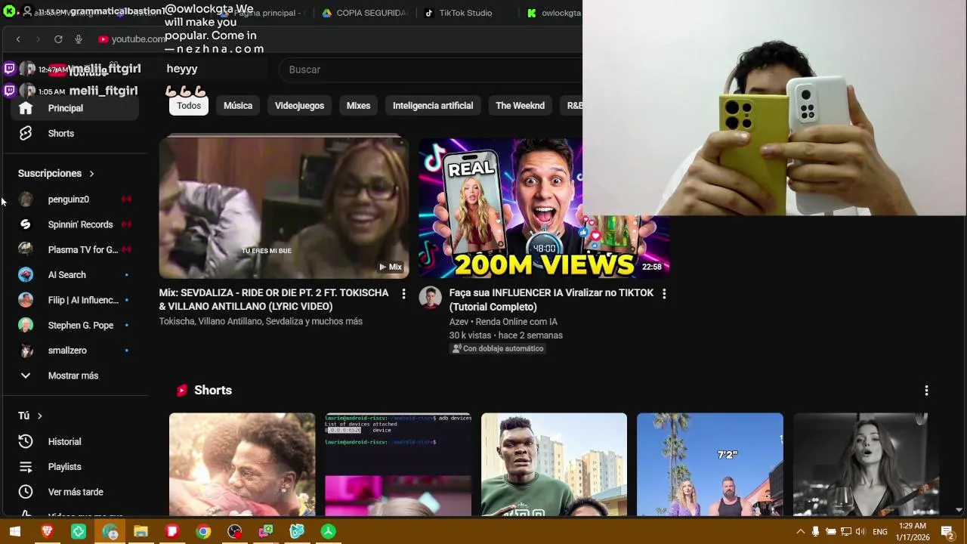Open Azev • Renda Online com IA channel
The width and height of the screenshot is (967, 544).
click(503, 322)
